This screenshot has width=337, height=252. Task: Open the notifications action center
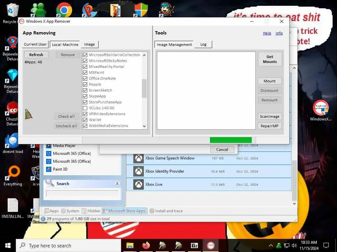click(326, 245)
